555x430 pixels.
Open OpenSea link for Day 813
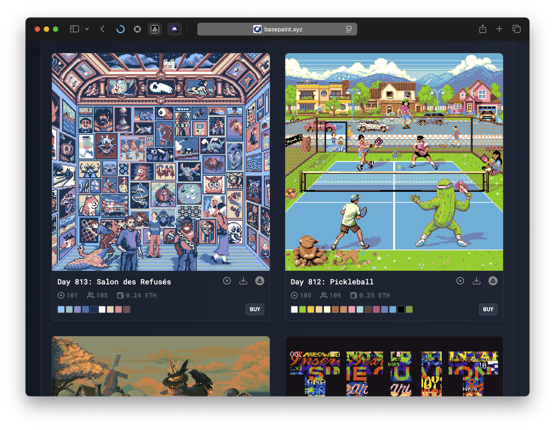[x=260, y=281]
